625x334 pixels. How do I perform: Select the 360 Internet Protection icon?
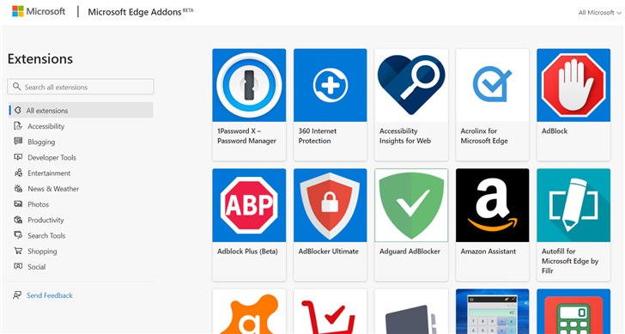coord(330,85)
